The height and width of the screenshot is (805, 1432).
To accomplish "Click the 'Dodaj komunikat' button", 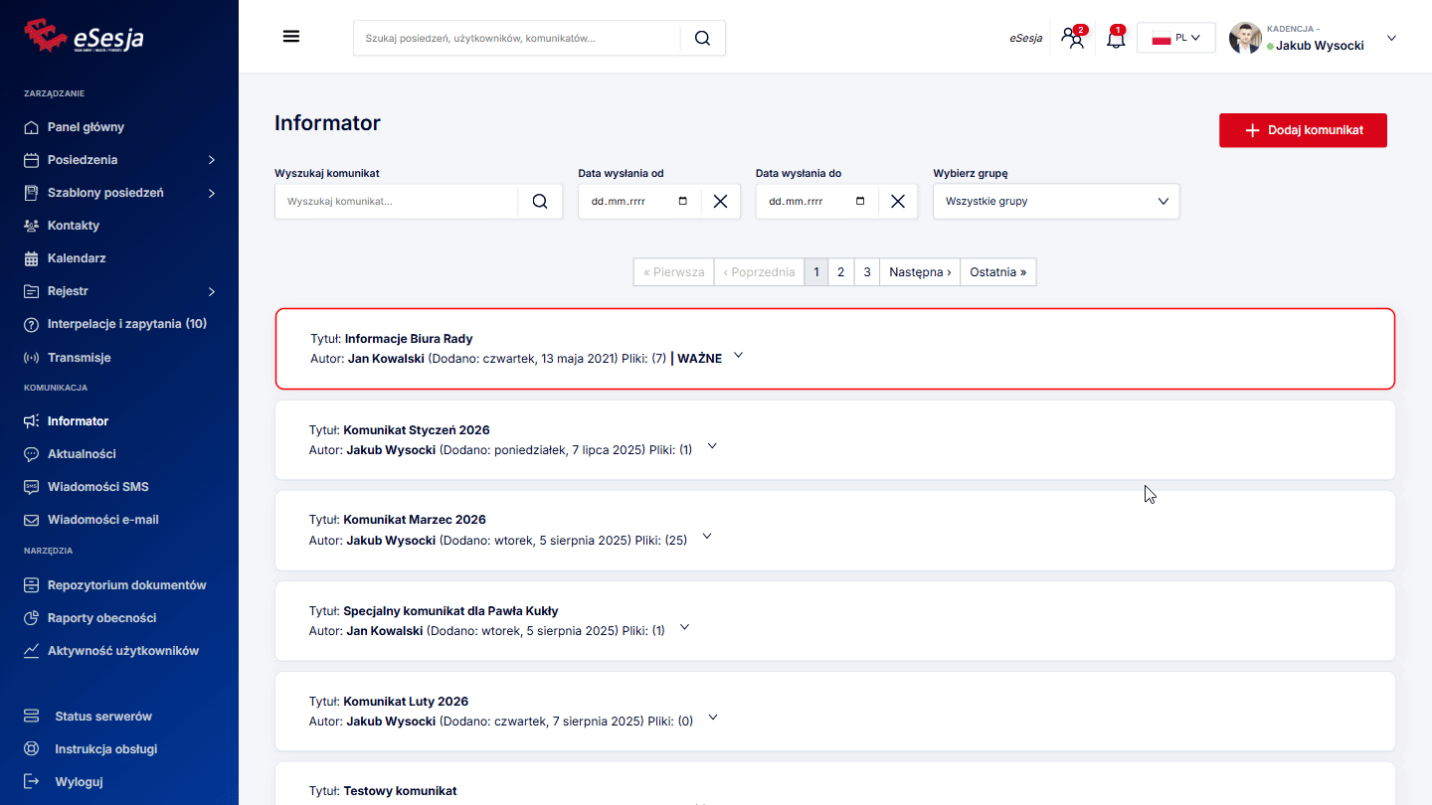I will tap(1302, 130).
